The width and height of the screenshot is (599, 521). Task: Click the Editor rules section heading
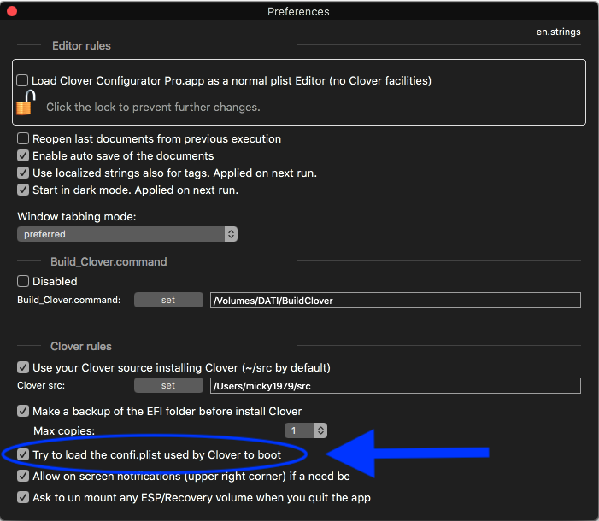coord(81,46)
